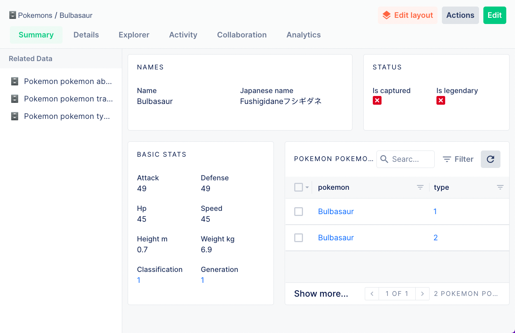Click the Name value Bulbasaur in Names card
Screen dimensions: 515x333
[155, 101]
